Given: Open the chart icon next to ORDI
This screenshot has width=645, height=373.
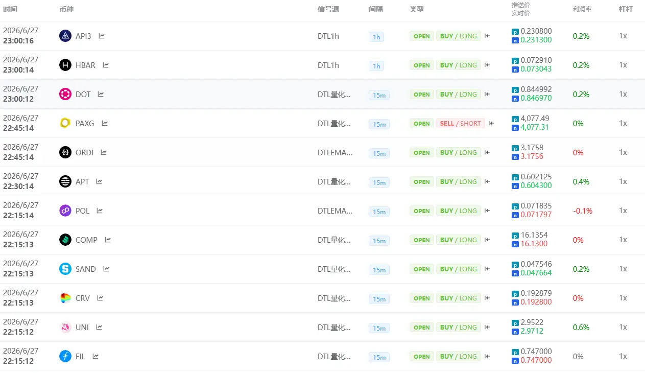Looking at the screenshot, I should point(104,152).
